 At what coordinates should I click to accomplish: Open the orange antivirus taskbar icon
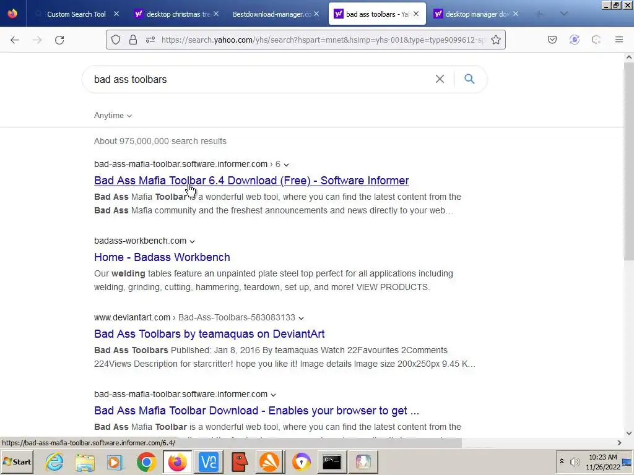pos(270,461)
